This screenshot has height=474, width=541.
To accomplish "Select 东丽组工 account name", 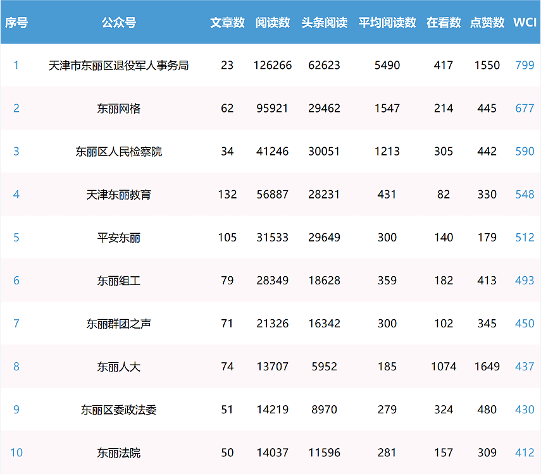I will point(119,281).
